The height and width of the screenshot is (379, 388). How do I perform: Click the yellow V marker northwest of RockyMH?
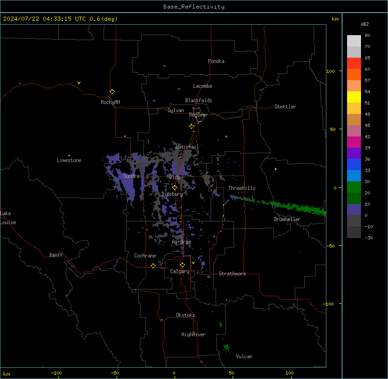click(79, 83)
